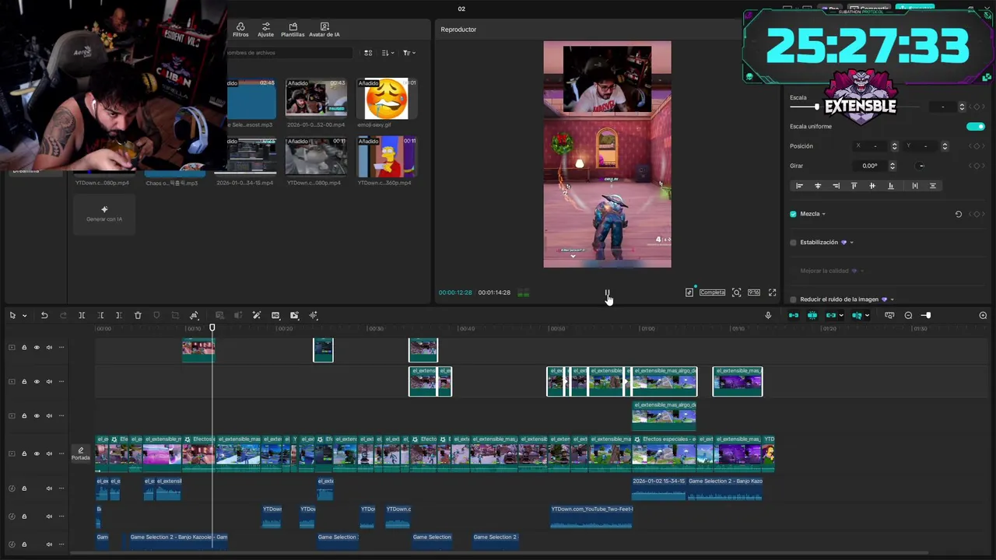The height and width of the screenshot is (560, 996).
Task: Open the Ajuste tab
Action: [x=265, y=30]
